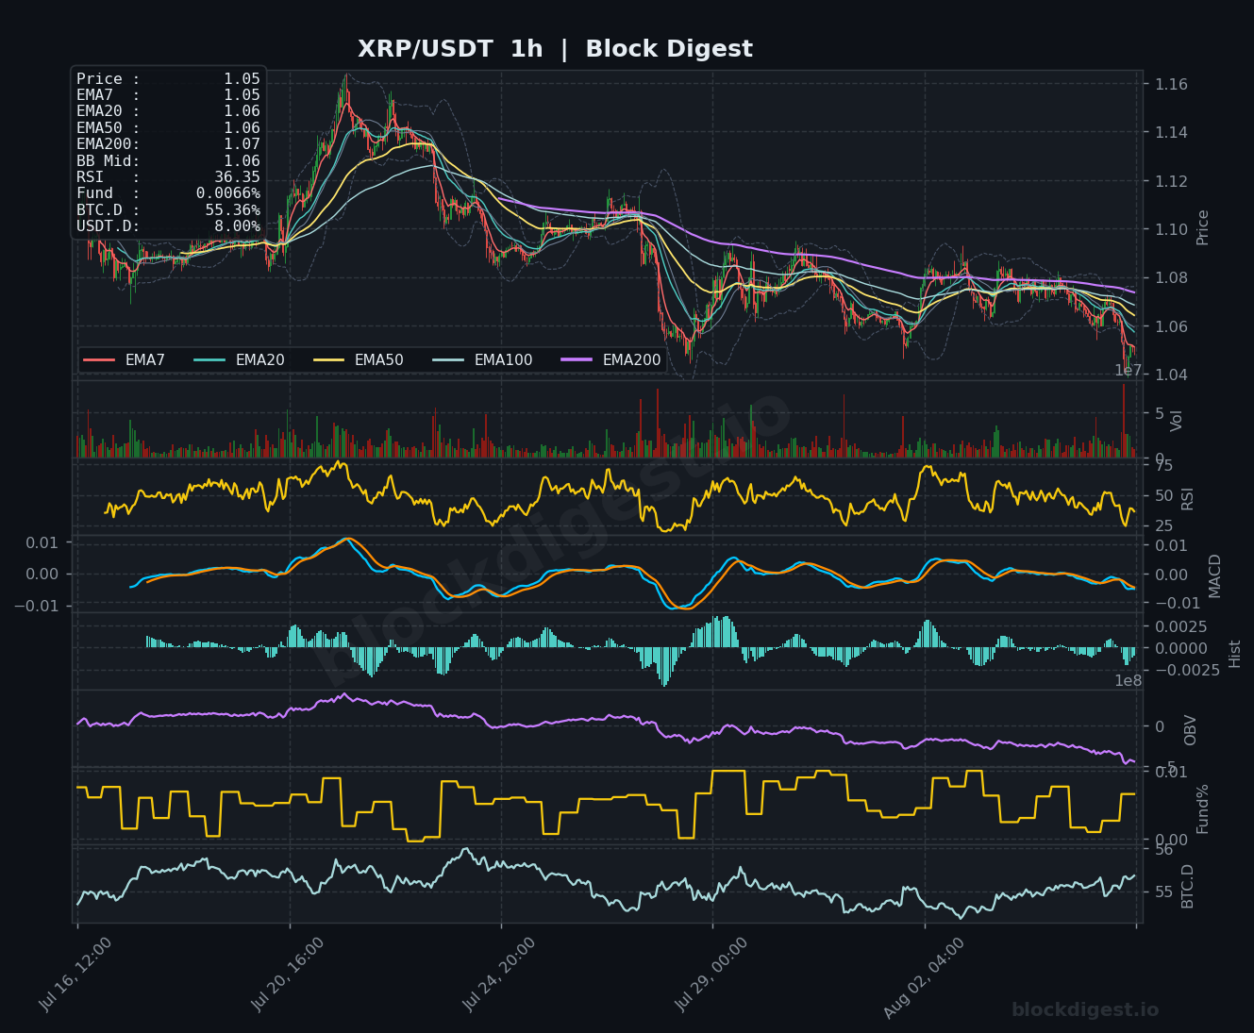Click the BTC.D 55.36% reading
Viewport: 1254px width, 1033px height.
pos(168,210)
